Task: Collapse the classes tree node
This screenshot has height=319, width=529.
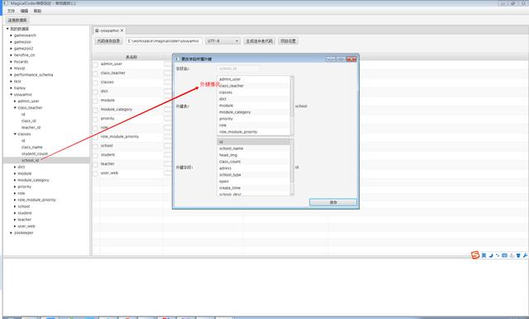Action: (x=15, y=134)
